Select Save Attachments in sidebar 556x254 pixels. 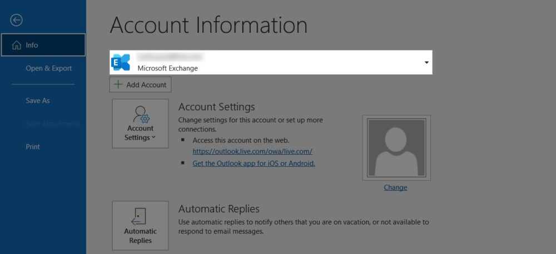click(x=53, y=124)
